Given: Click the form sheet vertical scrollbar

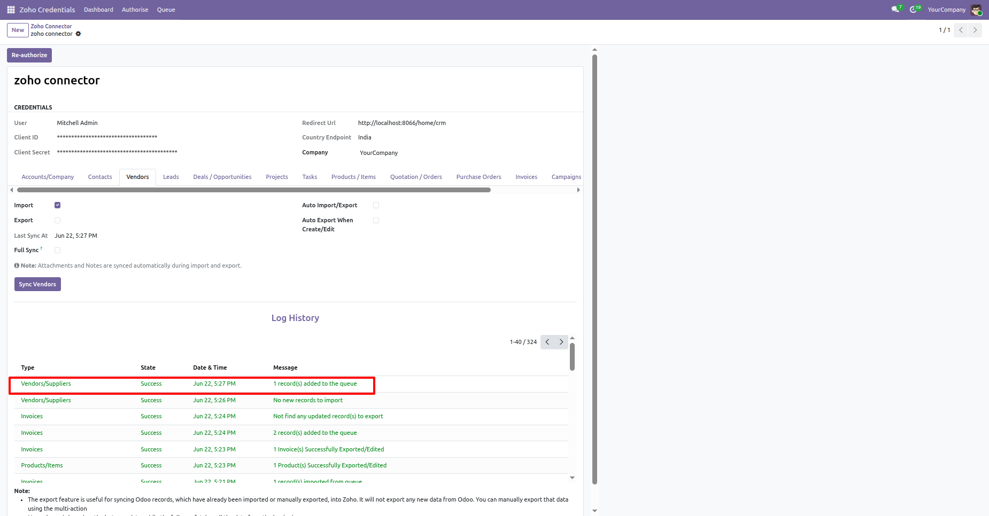Looking at the screenshot, I should (594, 269).
